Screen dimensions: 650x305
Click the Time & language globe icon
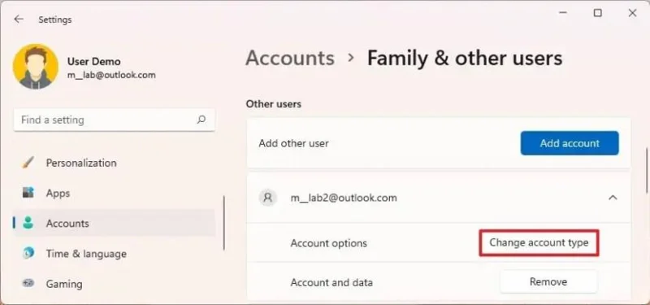[28, 253]
